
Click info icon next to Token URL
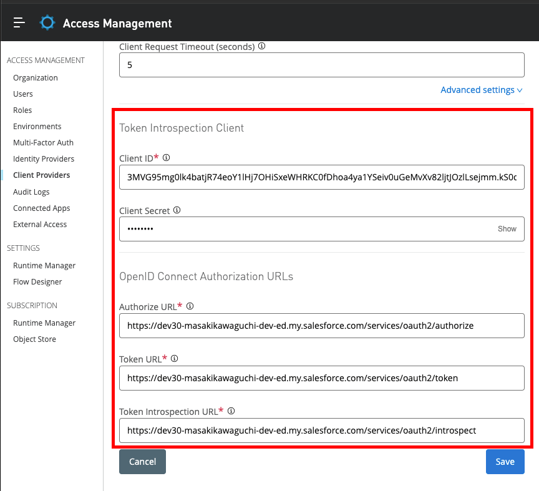coord(175,359)
